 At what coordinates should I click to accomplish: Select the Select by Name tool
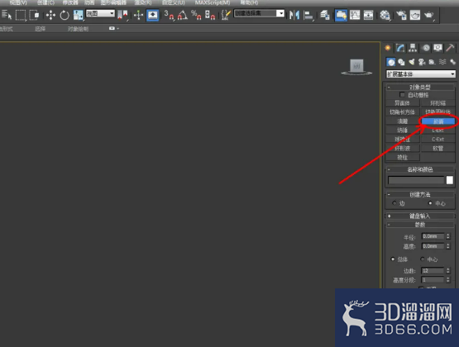coord(7,15)
